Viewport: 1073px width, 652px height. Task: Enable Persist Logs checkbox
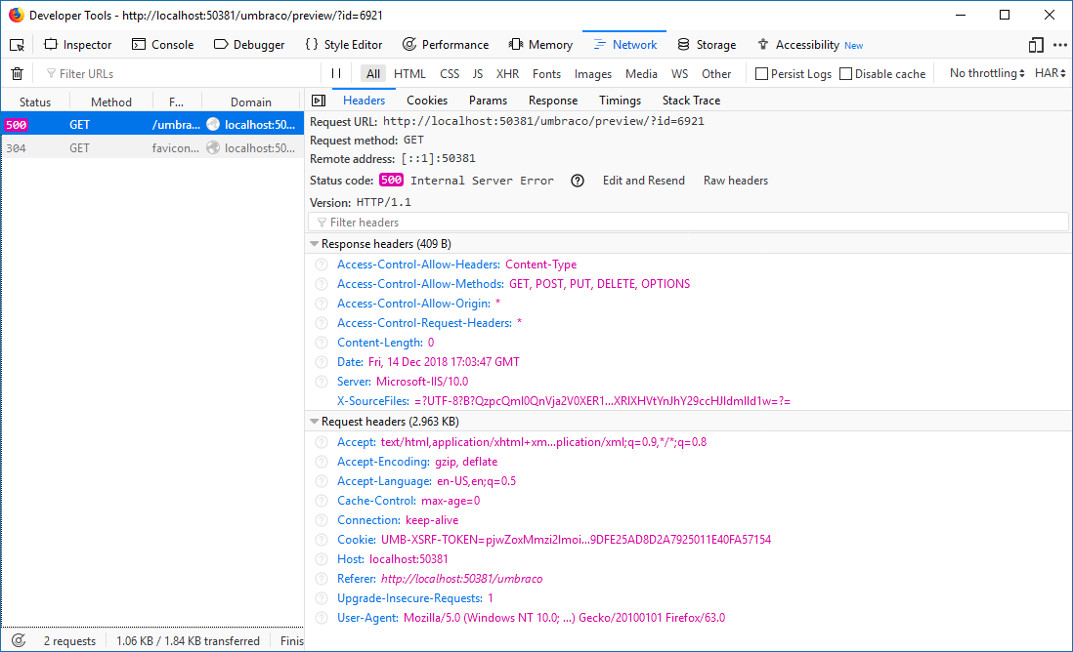pos(761,74)
